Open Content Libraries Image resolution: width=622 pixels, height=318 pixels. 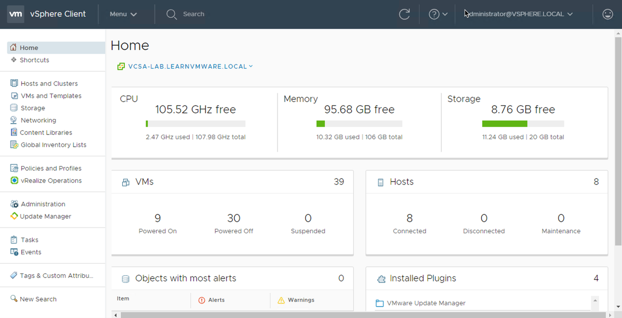pos(46,133)
